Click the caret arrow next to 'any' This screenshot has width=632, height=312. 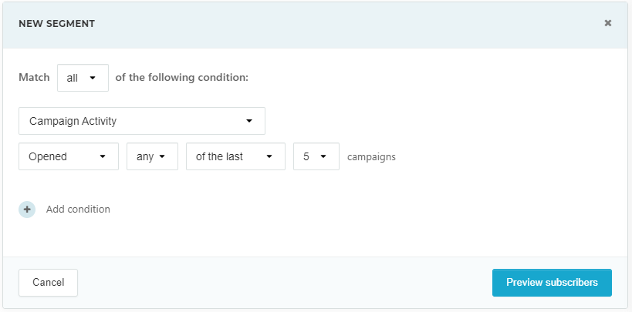163,156
